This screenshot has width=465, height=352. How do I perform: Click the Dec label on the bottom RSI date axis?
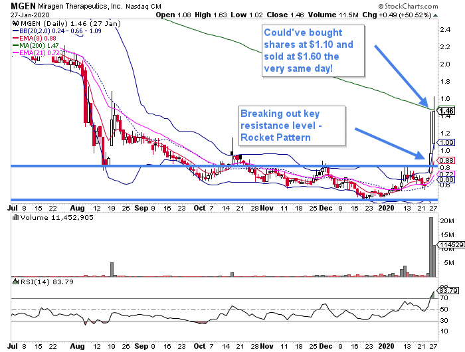(x=325, y=347)
